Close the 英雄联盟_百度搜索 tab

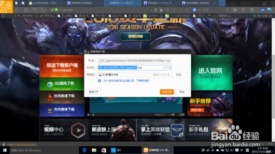coord(100,3)
